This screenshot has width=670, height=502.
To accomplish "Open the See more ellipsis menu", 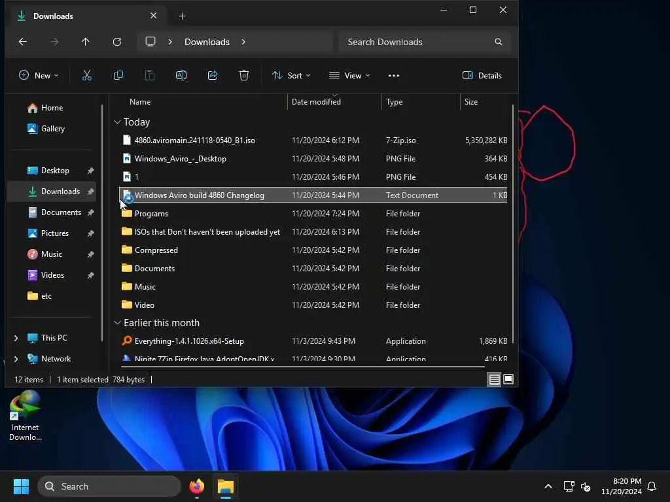I will (393, 76).
